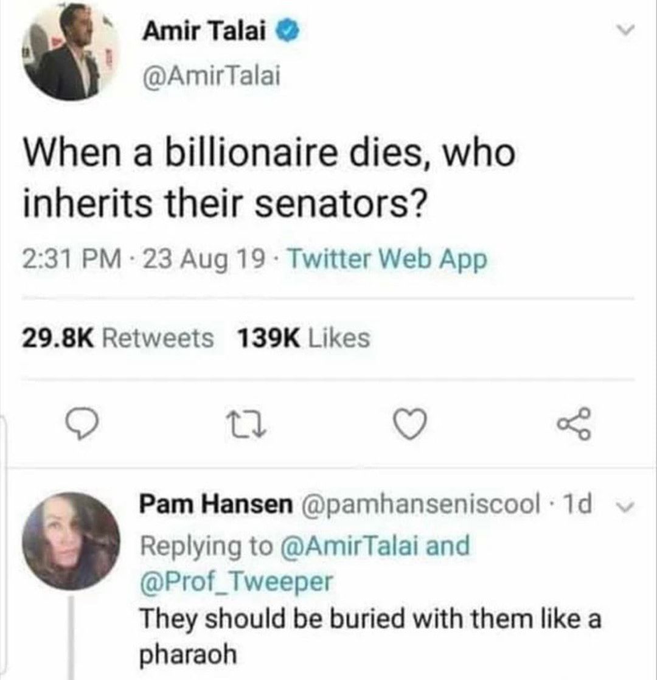Open the Amir Talai display name
657x680 pixels.
[206, 32]
